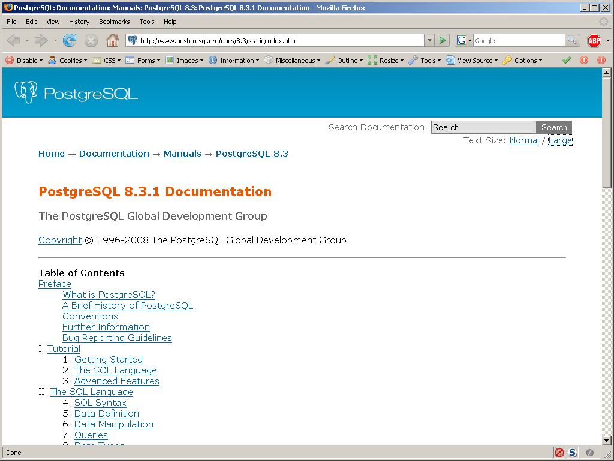614x461 pixels.
Task: Click the browser Back arrow button
Action: pos(14,40)
